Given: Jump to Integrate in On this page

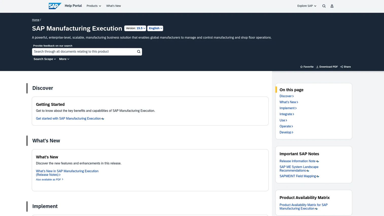Looking at the screenshot, I should click(x=287, y=114).
